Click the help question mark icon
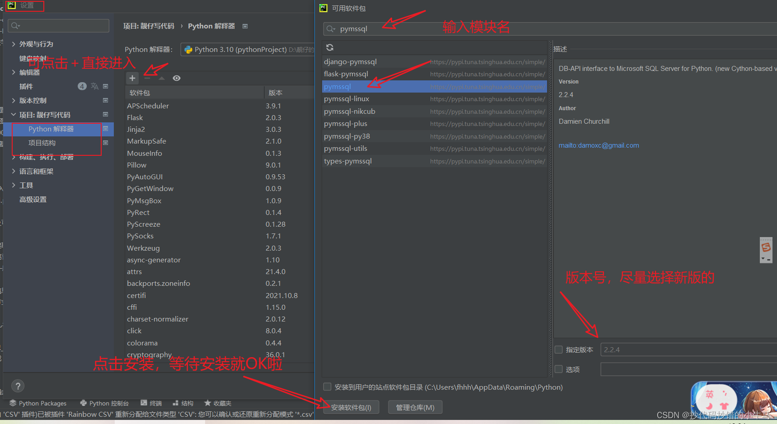 [17, 386]
